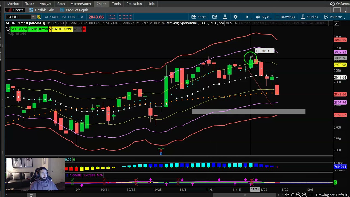Screen dimensions: 350x197
Task: Click the orange S label
Action: pos(50,29)
